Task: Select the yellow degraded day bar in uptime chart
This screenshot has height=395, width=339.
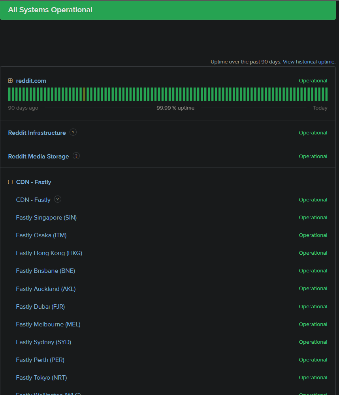Action: 84,94
